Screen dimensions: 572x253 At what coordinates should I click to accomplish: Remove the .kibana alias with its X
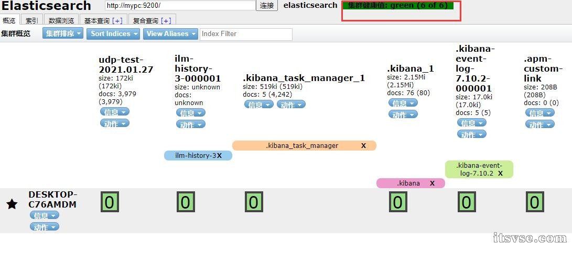tap(432, 183)
